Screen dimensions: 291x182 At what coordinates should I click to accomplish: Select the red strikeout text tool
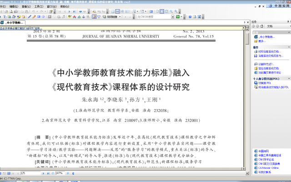74,17
